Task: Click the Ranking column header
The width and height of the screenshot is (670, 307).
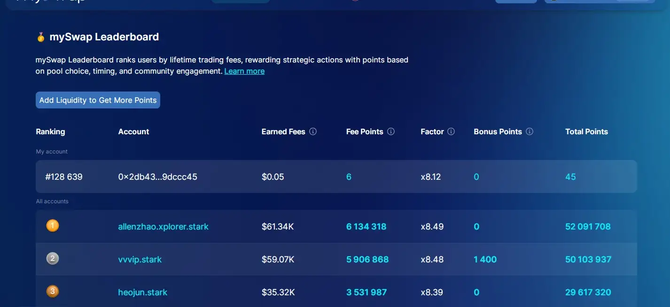Action: tap(50, 132)
